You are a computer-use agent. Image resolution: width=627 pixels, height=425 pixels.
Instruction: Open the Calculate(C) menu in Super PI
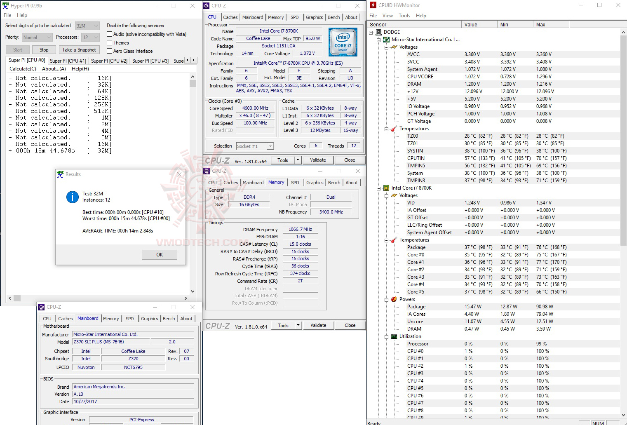pyautogui.click(x=23, y=69)
